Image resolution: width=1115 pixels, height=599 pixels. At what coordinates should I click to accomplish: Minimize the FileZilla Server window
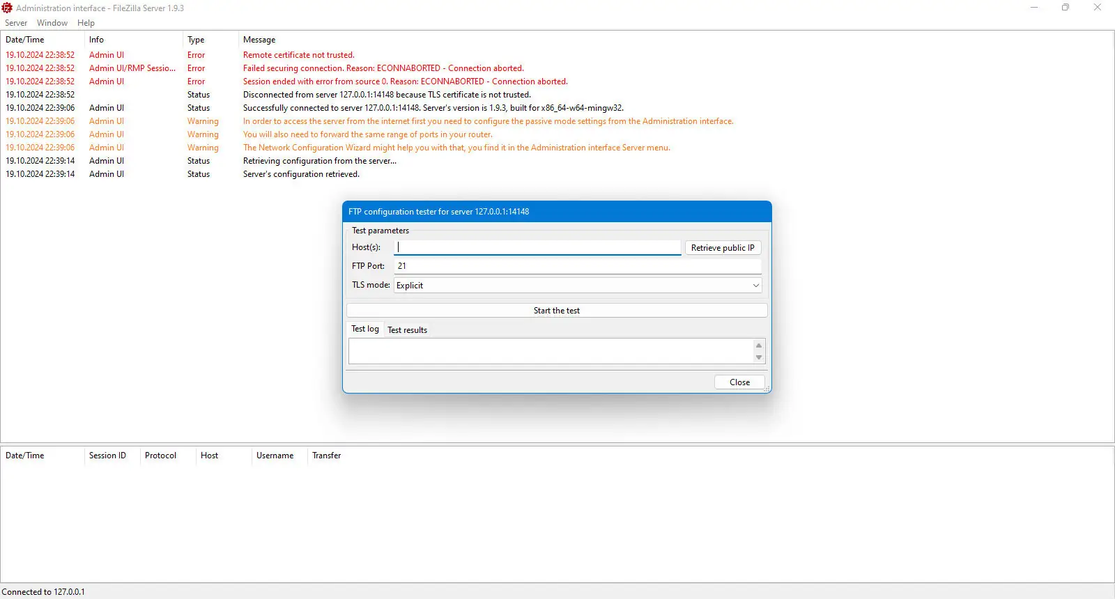point(1034,8)
